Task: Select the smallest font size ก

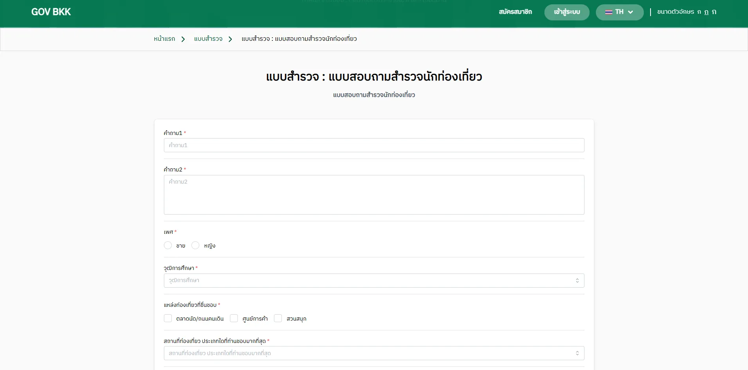Action: (x=699, y=12)
